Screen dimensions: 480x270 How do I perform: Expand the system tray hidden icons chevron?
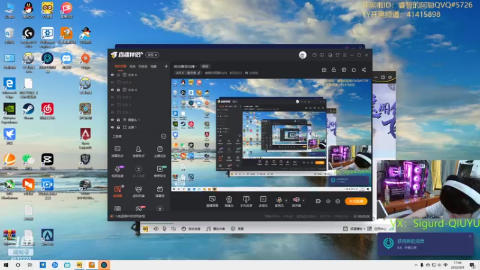click(x=415, y=265)
